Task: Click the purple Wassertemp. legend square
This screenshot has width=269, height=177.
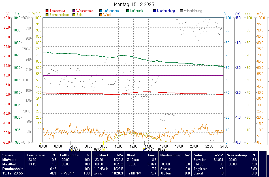Action: 74,11
